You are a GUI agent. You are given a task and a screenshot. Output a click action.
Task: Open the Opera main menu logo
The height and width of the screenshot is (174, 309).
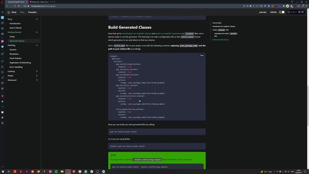[x=2, y=2]
